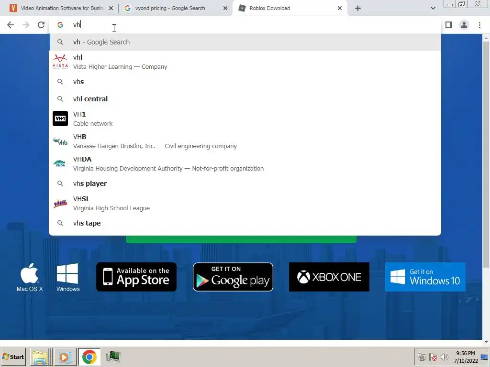
Task: Click the VHDA logo icon
Action: (60, 163)
